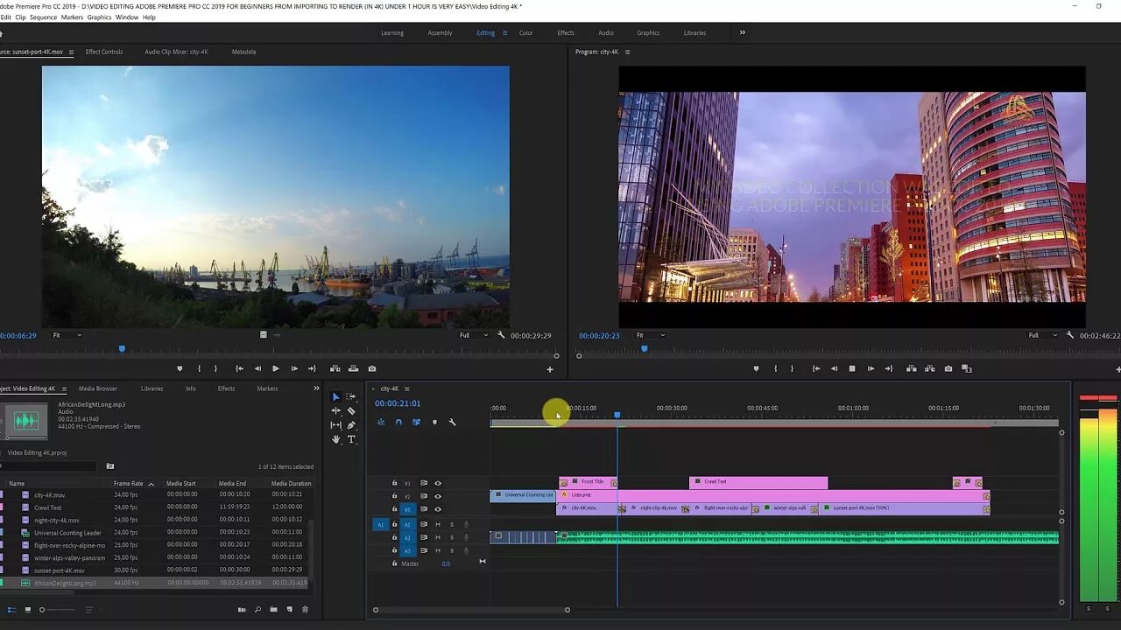Open Source monitor Fit zoom dropdown
Screen dimensions: 1121x630
67,335
